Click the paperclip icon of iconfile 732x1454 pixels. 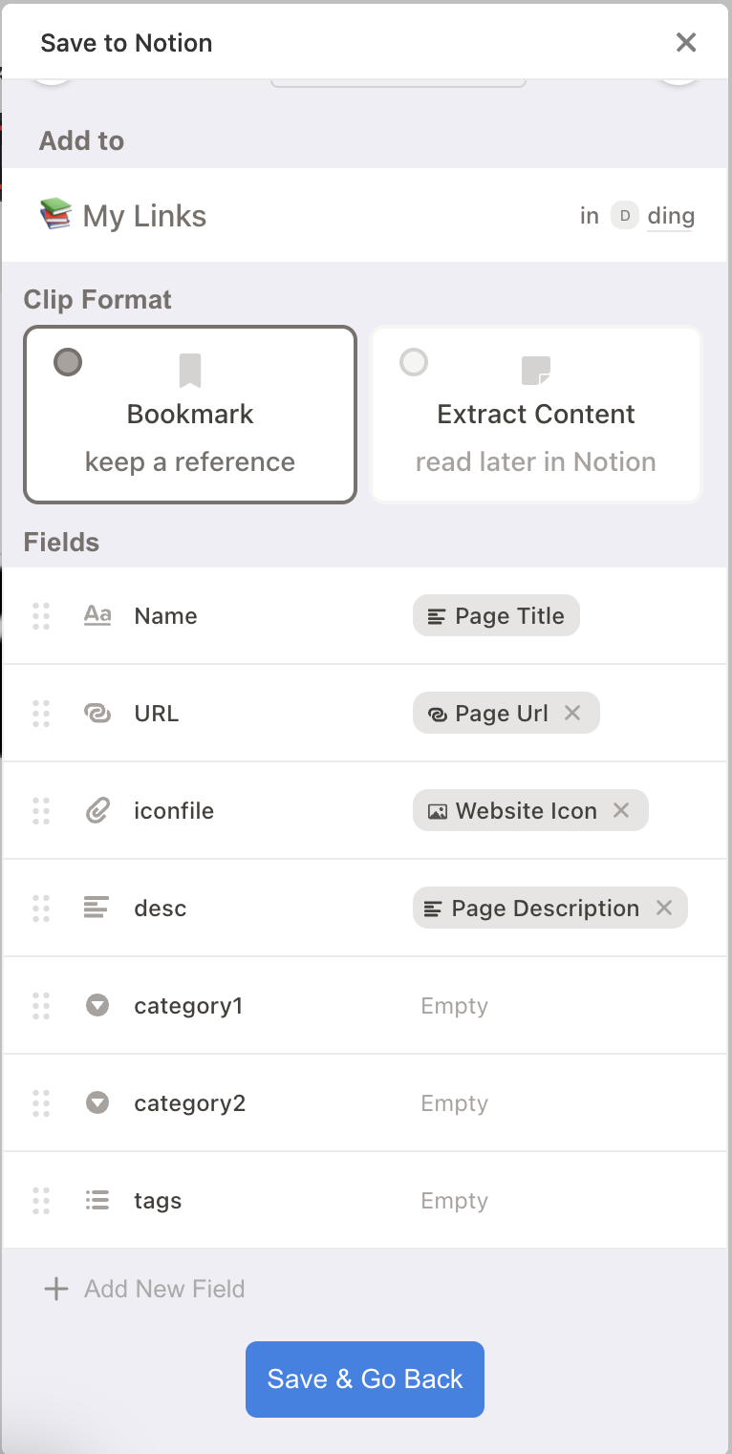point(97,811)
